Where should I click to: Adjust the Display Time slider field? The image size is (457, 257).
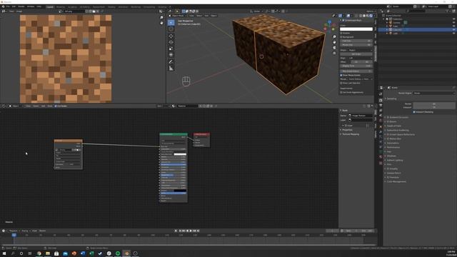[356, 66]
